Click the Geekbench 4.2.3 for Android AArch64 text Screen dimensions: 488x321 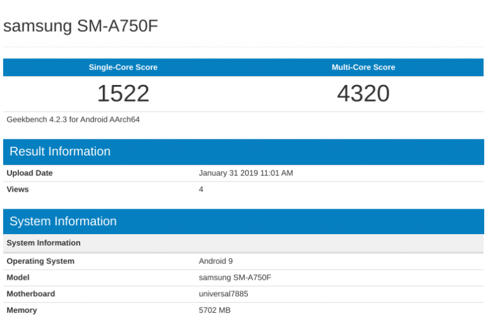pos(73,119)
